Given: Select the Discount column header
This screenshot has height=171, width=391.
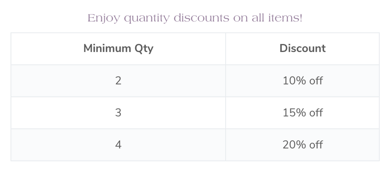Looking at the screenshot, I should [x=302, y=48].
